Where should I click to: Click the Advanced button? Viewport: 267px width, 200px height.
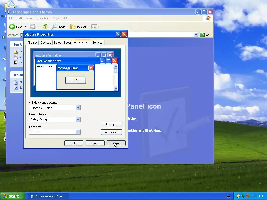click(x=111, y=132)
